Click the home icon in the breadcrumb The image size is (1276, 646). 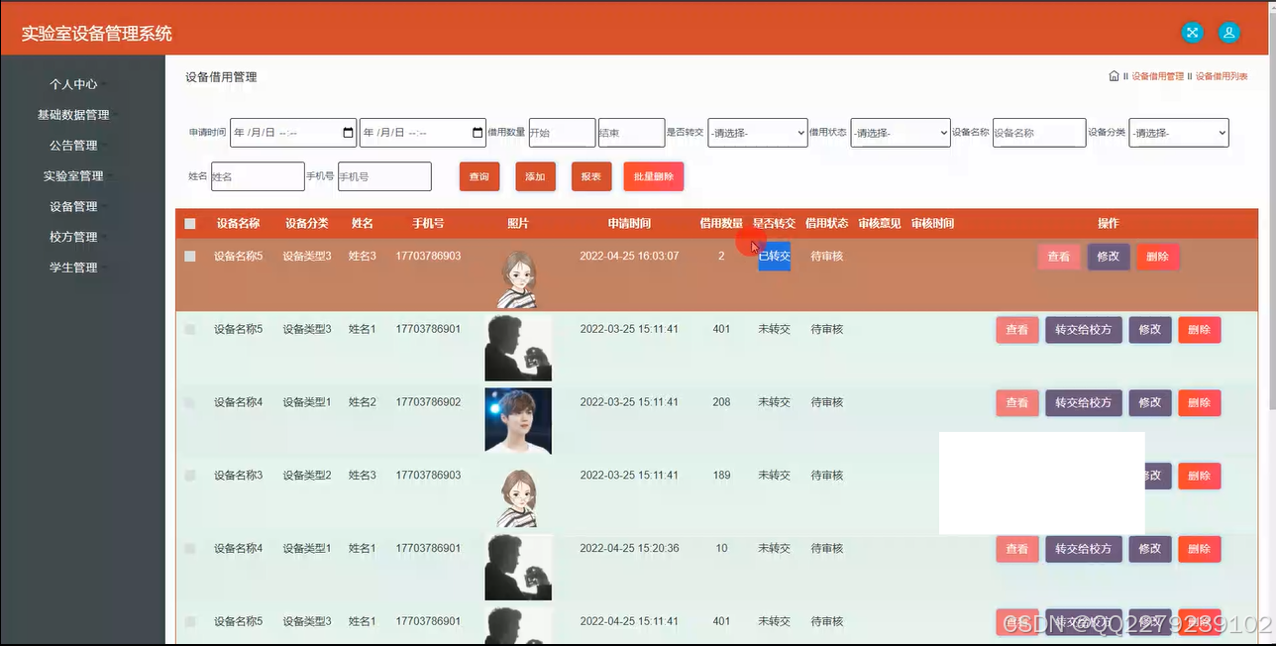(1114, 75)
